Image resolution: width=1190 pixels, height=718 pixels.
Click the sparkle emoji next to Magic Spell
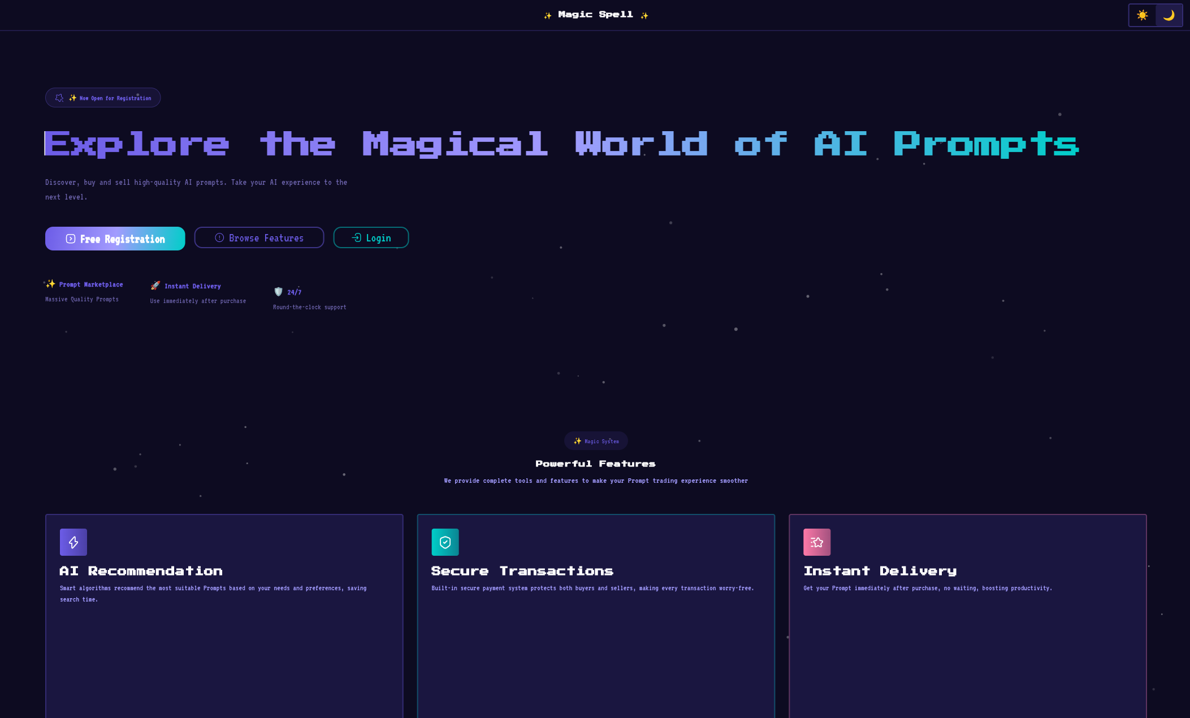coord(547,15)
